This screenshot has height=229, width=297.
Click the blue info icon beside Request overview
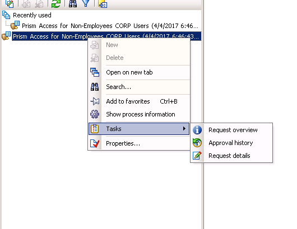coord(197,130)
